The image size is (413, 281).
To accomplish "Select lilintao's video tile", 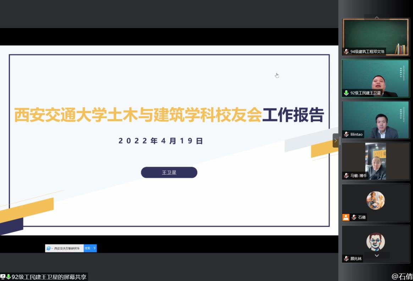I will tap(375, 120).
